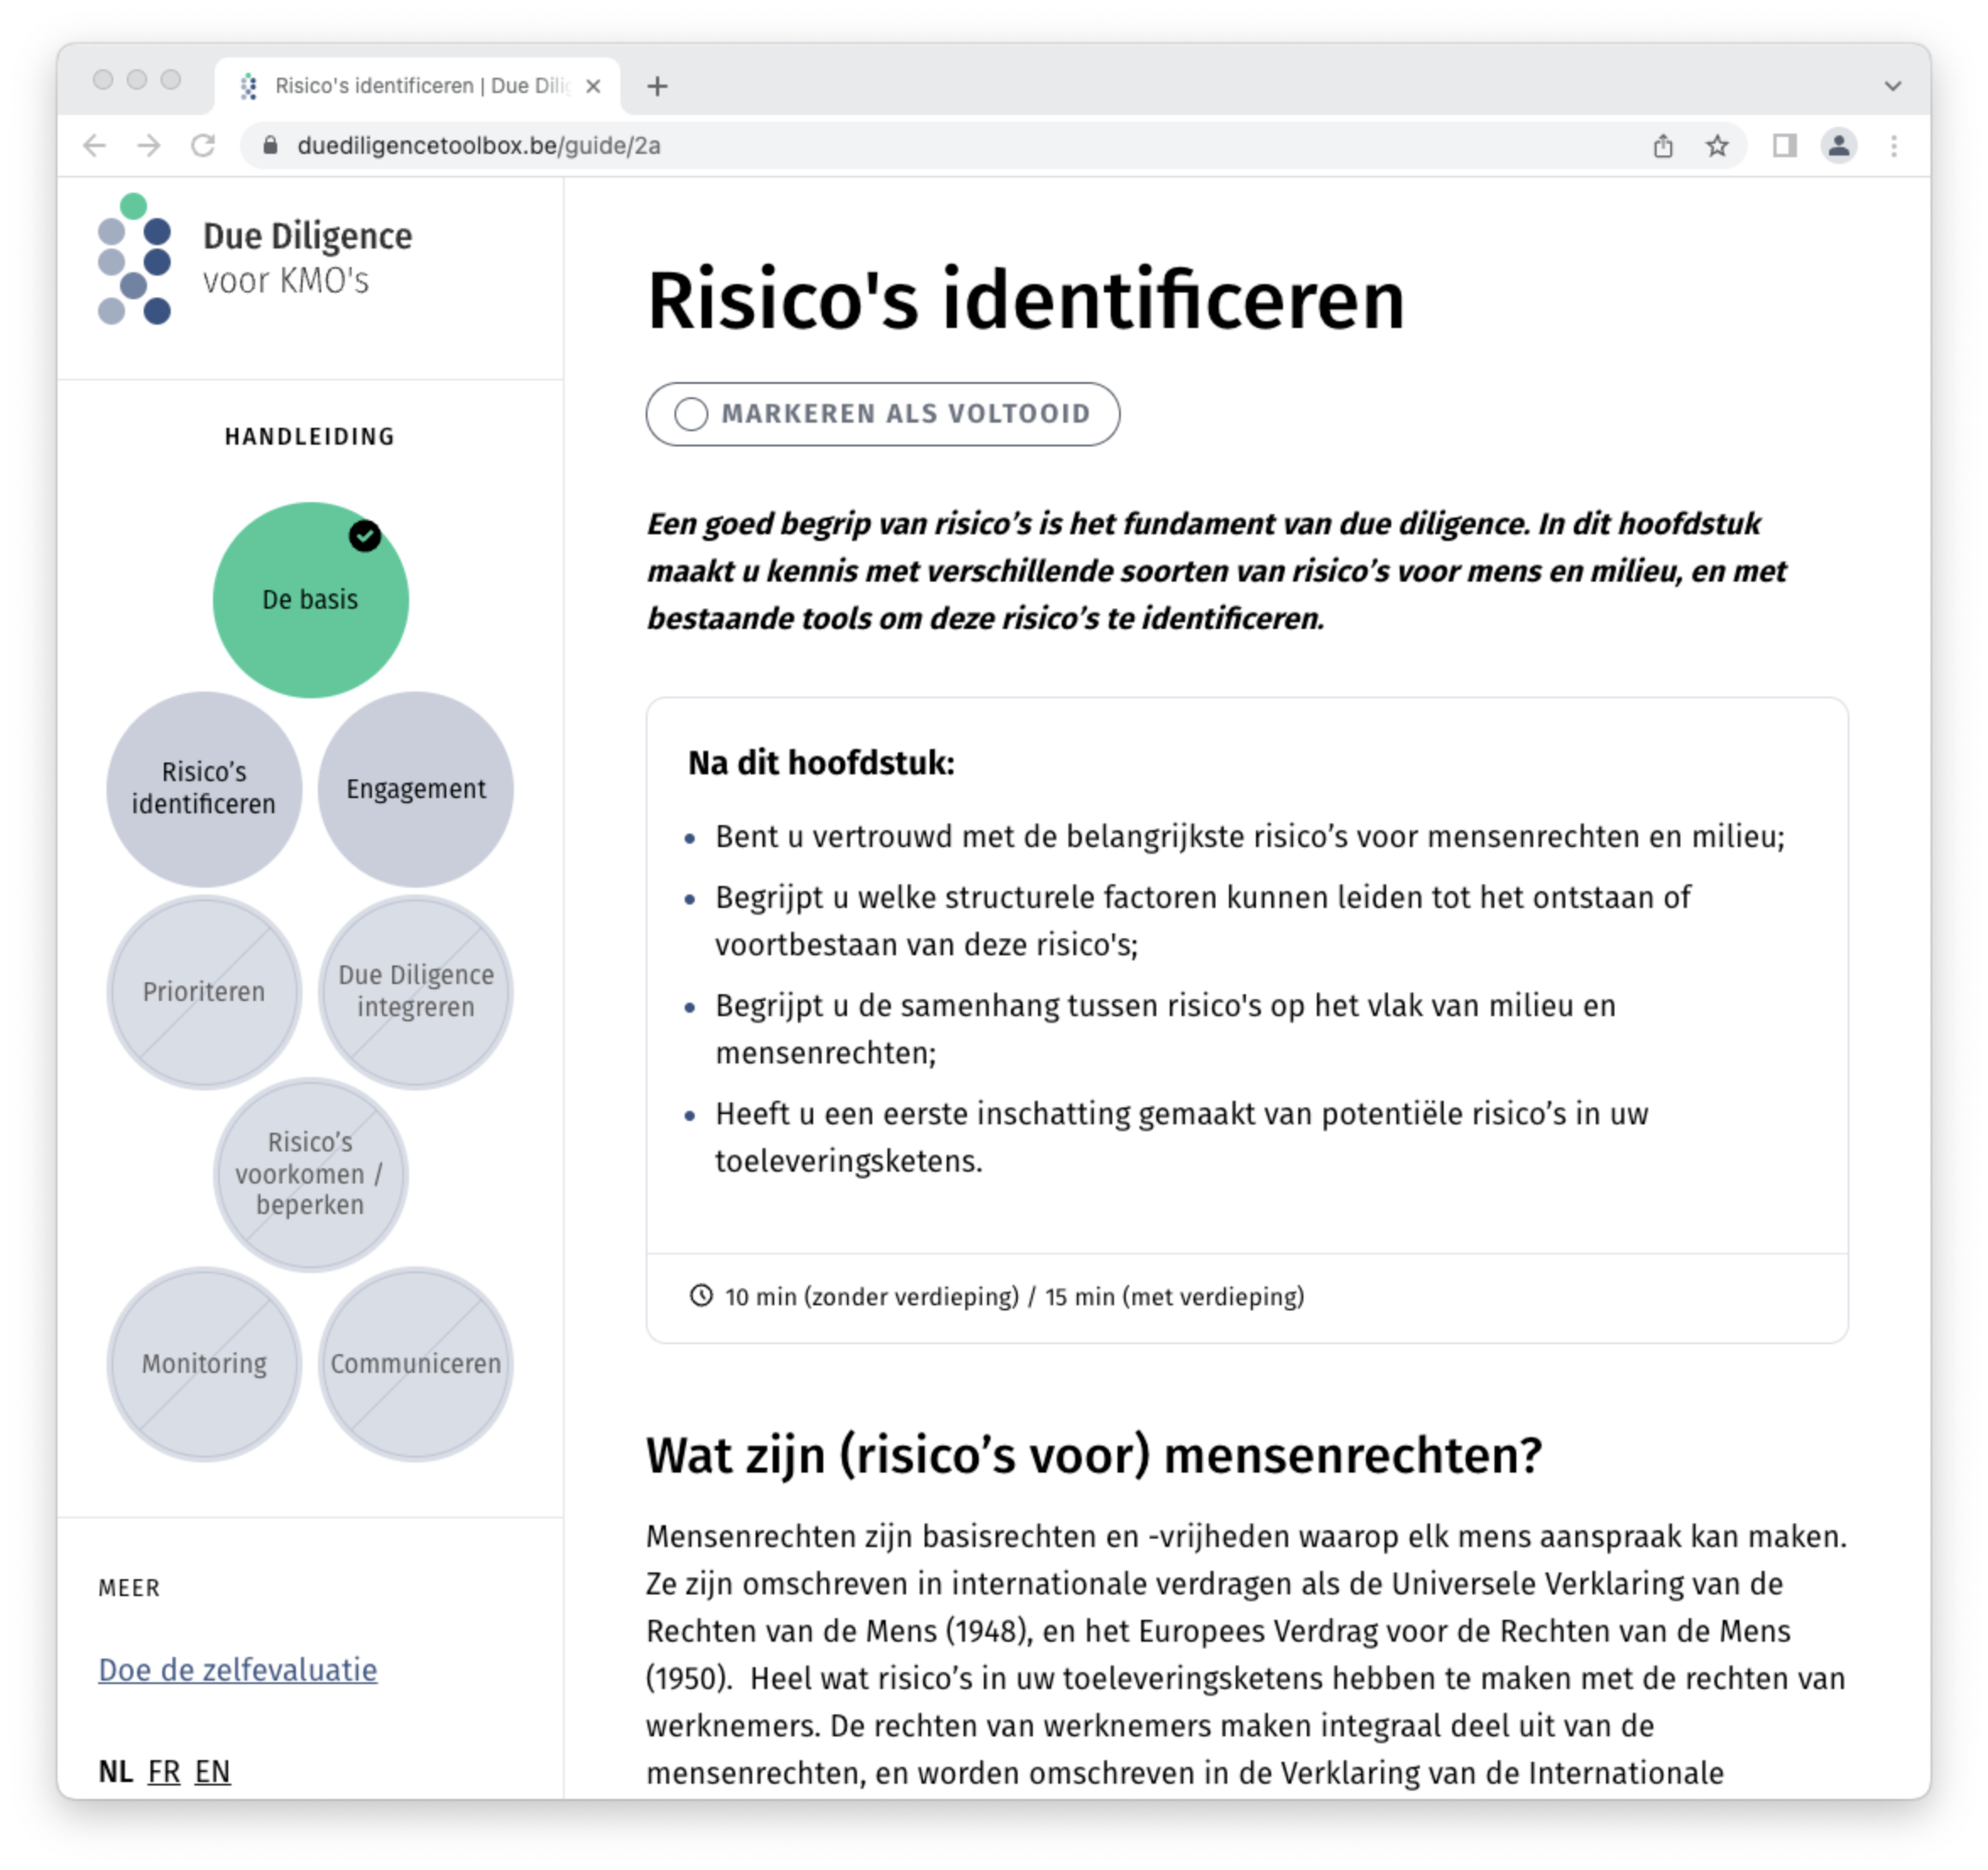
Task: Toggle Markeren als voltooid
Action: tap(884, 413)
